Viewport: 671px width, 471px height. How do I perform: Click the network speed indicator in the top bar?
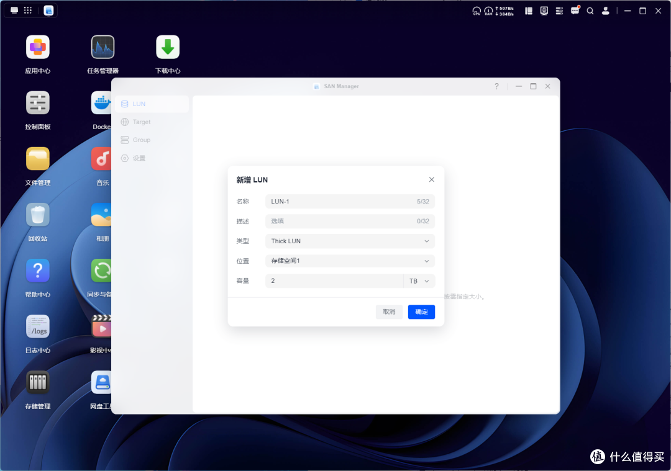tap(504, 11)
